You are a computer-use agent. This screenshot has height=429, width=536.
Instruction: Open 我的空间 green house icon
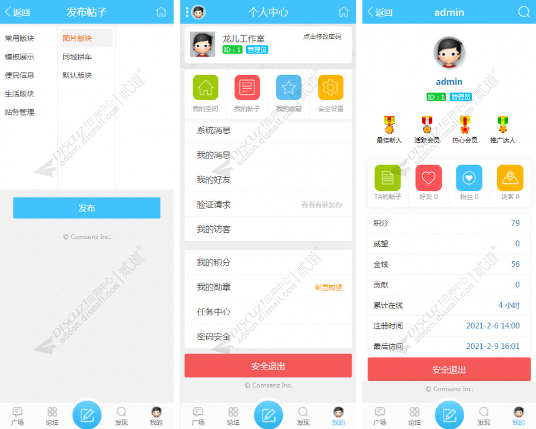point(206,88)
